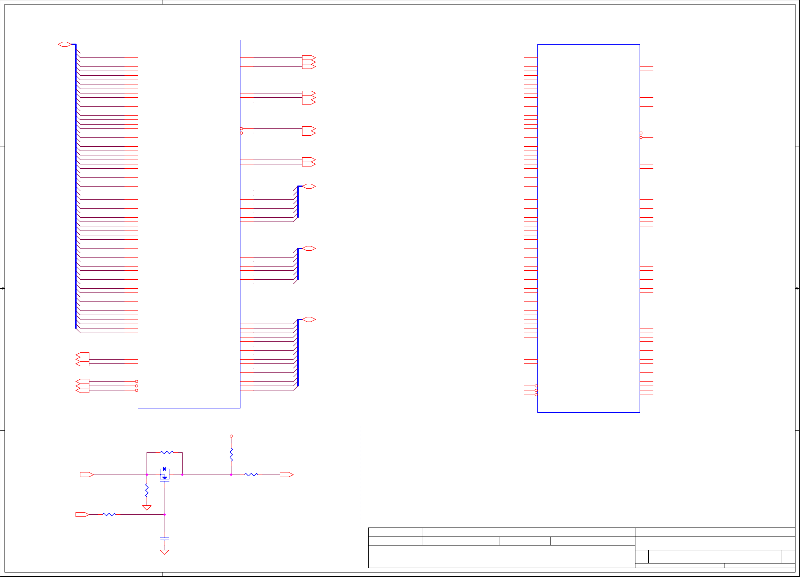Select the horizontal resistor bridging above the MOSFET
The height and width of the screenshot is (577, 800).
(x=167, y=452)
